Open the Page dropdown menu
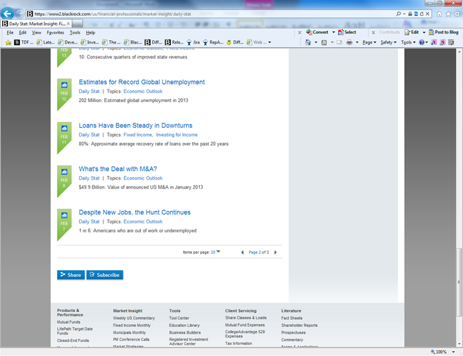This screenshot has height=356, width=463. [x=369, y=42]
